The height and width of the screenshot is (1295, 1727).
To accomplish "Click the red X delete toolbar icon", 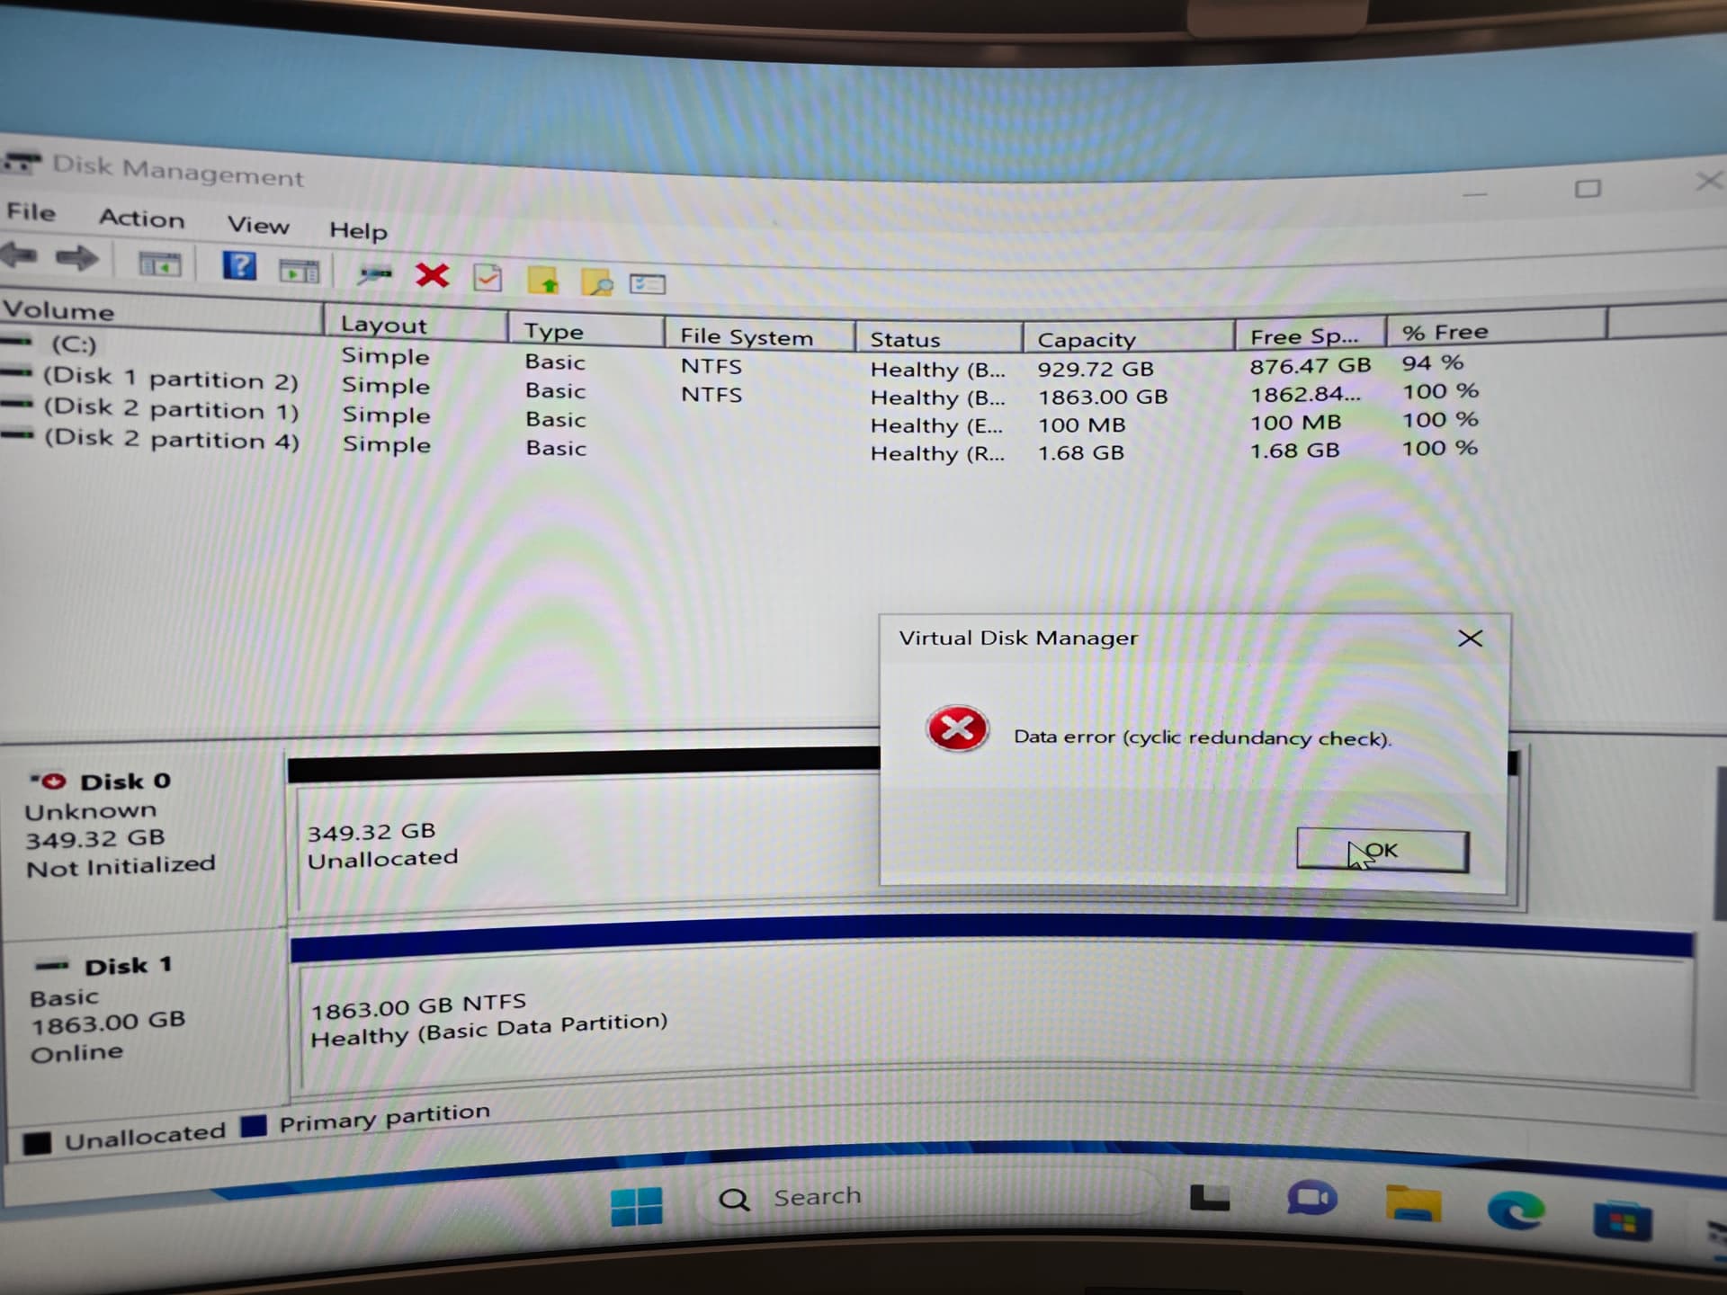I will click(x=433, y=275).
